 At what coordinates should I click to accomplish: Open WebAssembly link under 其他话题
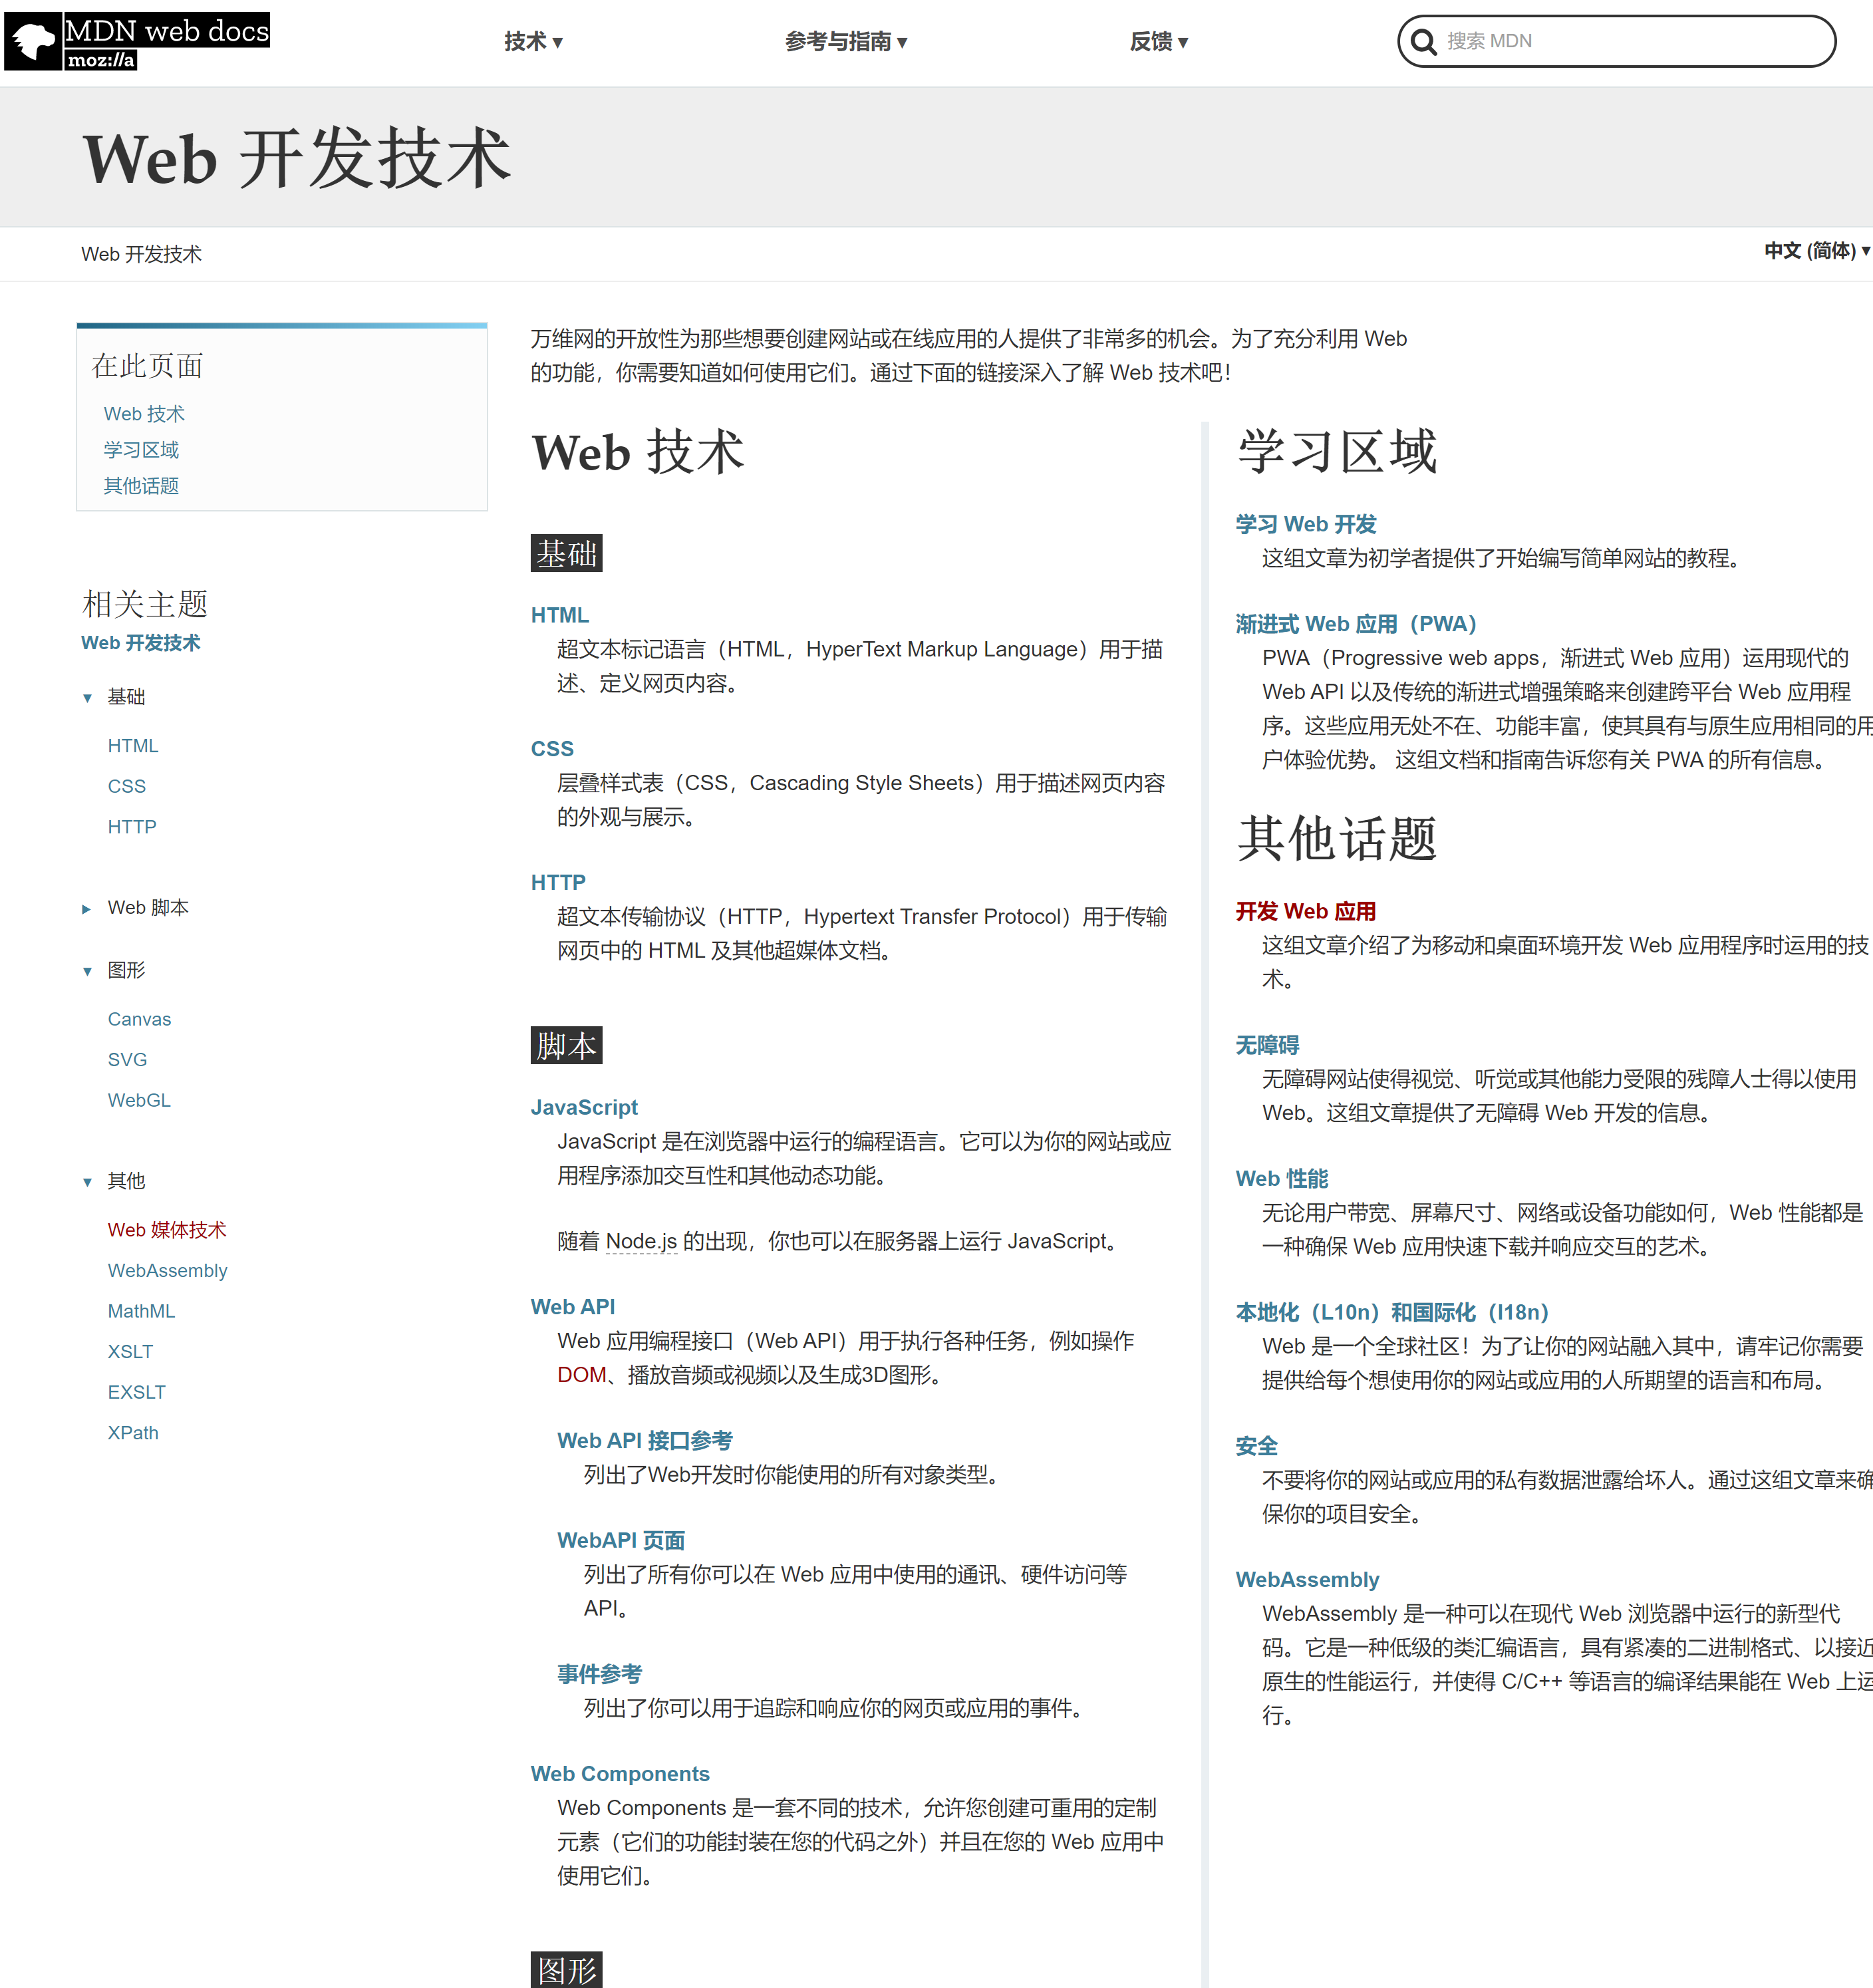[1307, 1580]
